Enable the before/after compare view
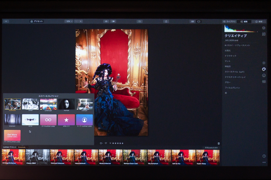This screenshot has width=271, height=180. tap(113, 21)
